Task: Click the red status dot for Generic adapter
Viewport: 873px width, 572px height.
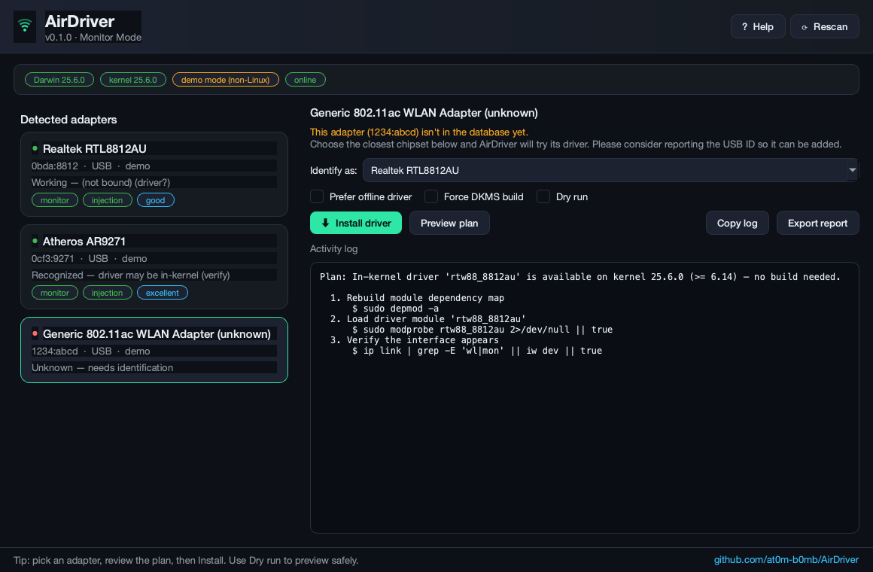Action: coord(35,333)
